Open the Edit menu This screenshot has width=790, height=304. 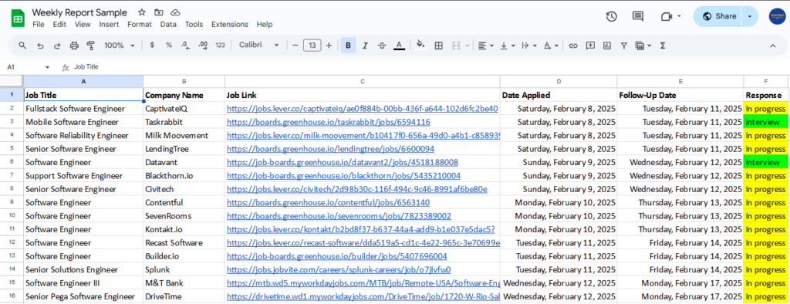(59, 24)
